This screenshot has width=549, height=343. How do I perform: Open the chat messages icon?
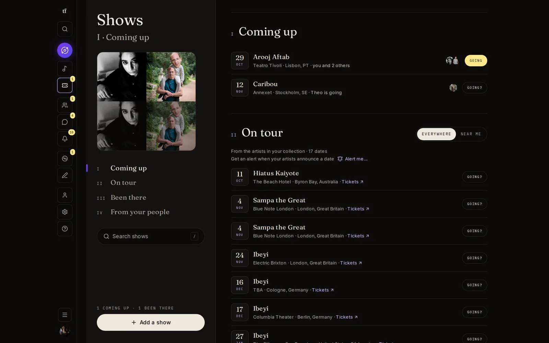(65, 122)
